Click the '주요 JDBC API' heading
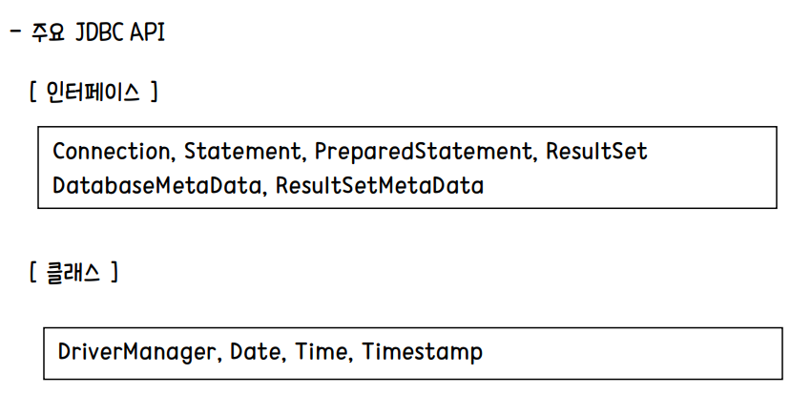811x416 pixels. 97,32
